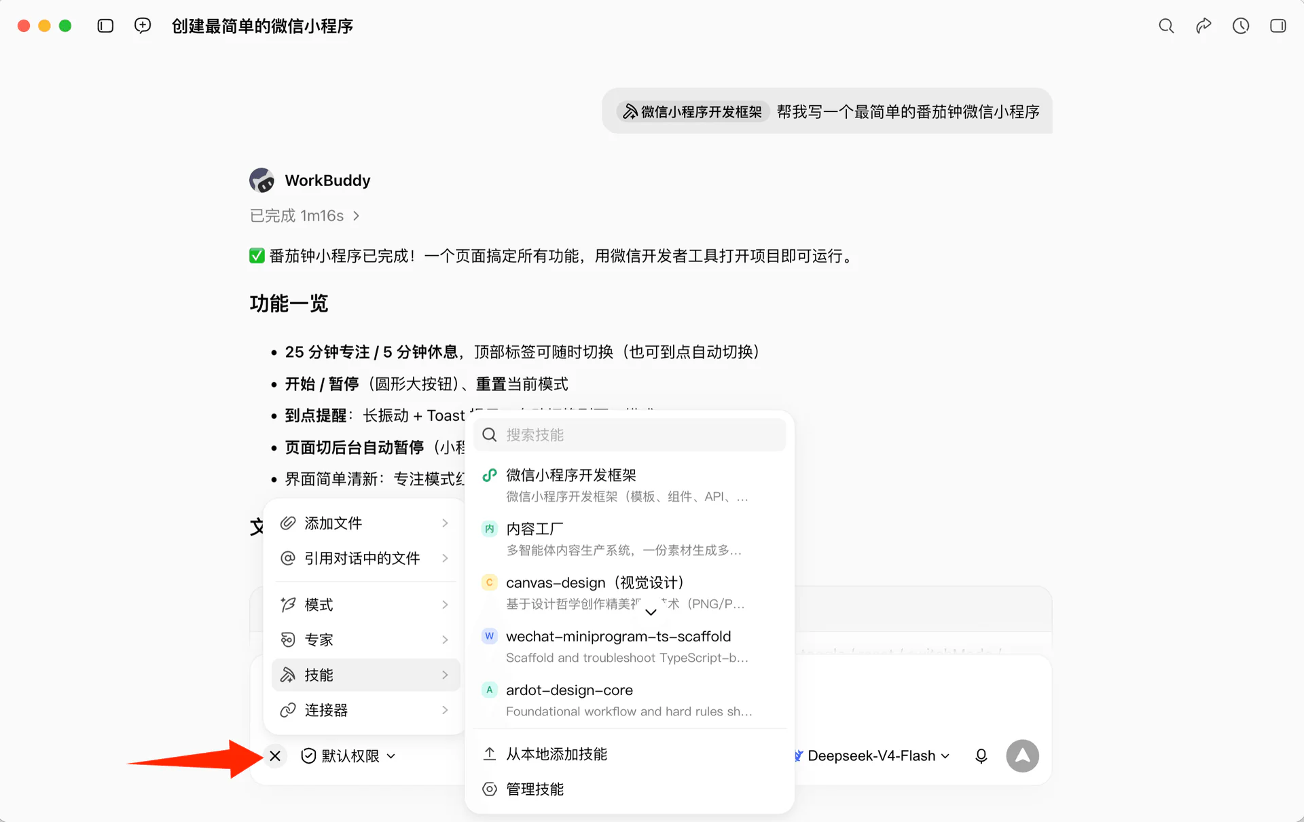The width and height of the screenshot is (1304, 822).
Task: Click the expert icon beside 专家
Action: 288,639
